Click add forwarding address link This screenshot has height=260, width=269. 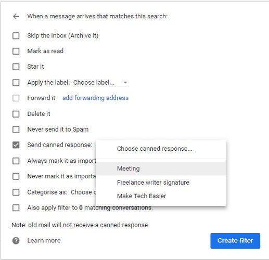pyautogui.click(x=95, y=98)
